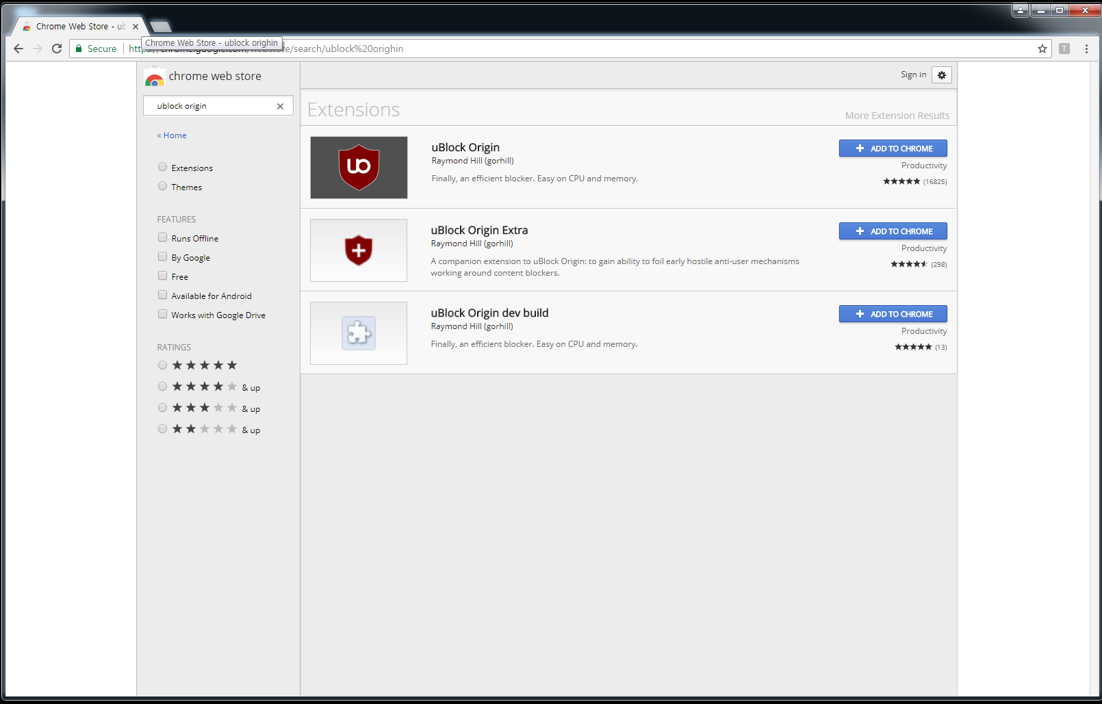Click the green Secure padlock icon
This screenshot has width=1102, height=704.
pos(79,49)
